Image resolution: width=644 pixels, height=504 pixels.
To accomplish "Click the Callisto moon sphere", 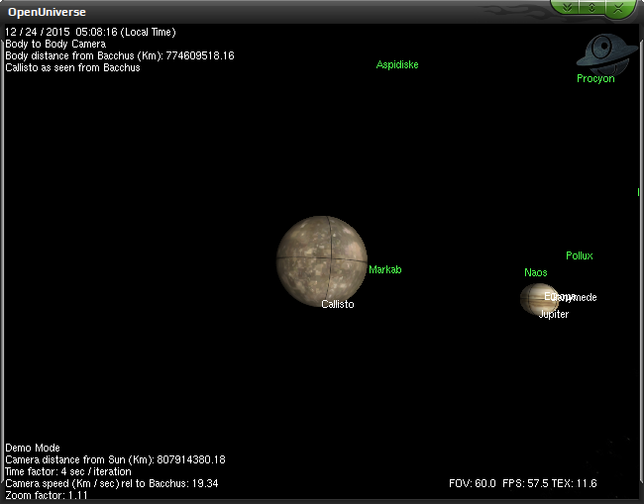I will coord(322,261).
